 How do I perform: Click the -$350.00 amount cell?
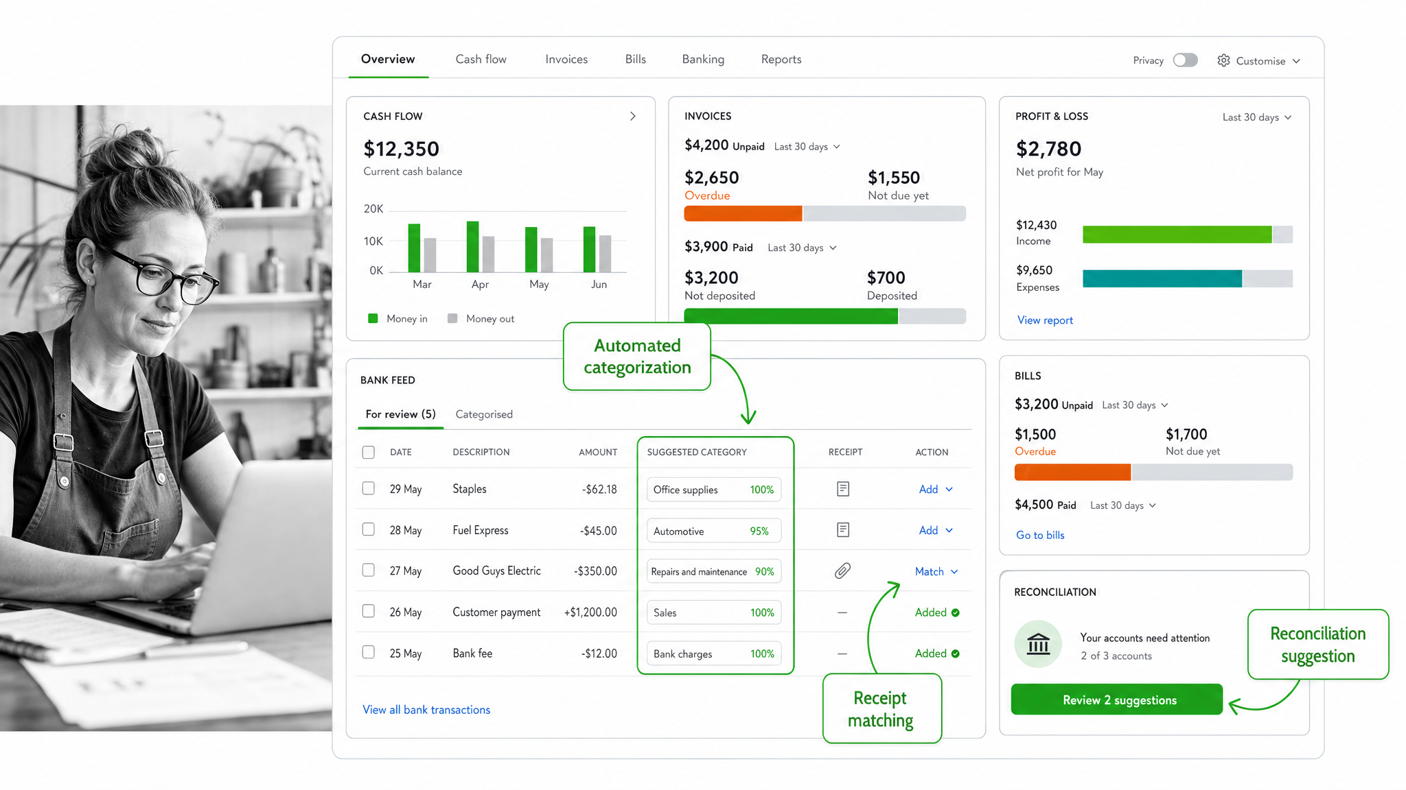[x=595, y=571]
